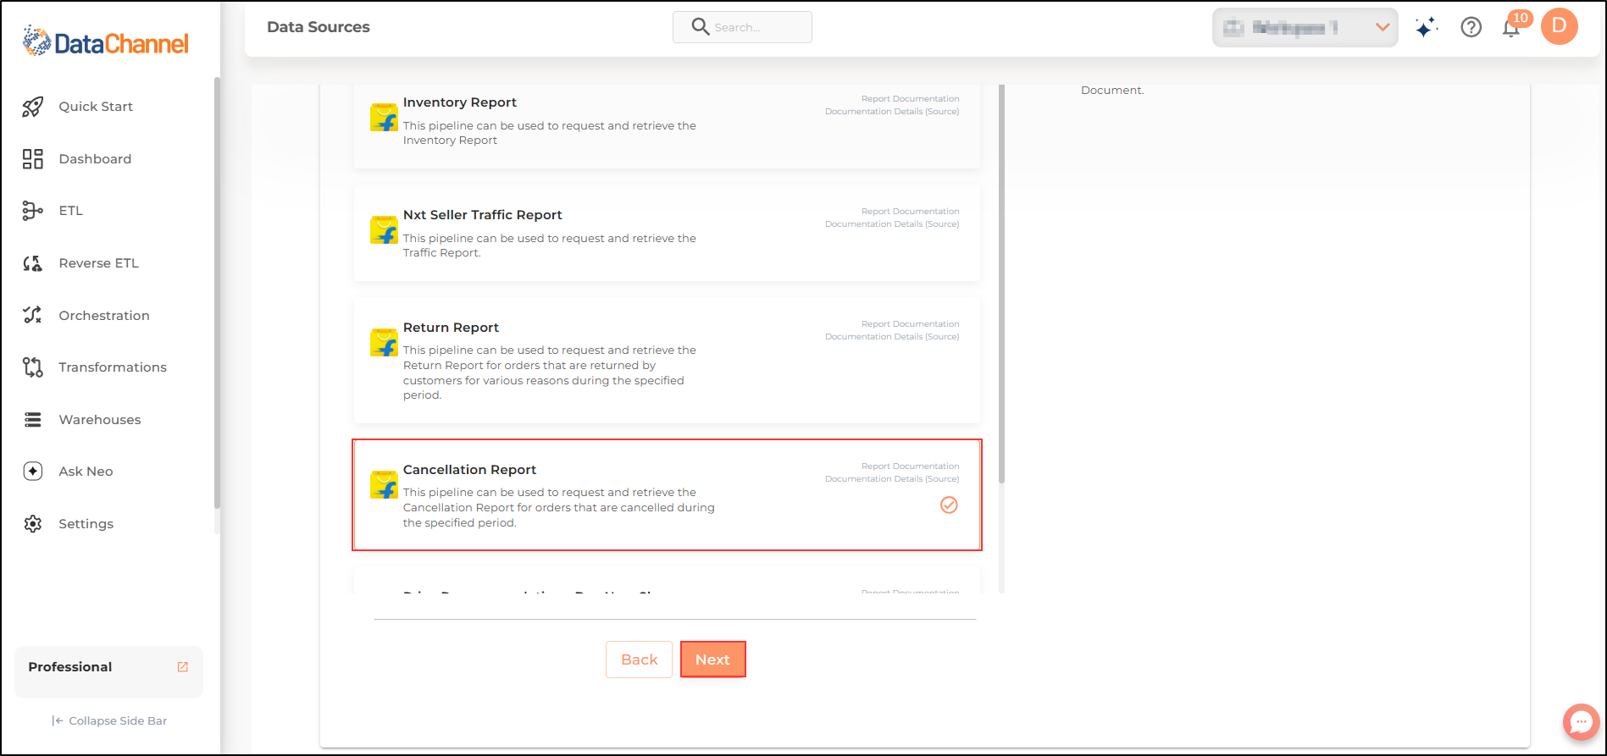
Task: Click the Transformations icon
Action: [33, 367]
